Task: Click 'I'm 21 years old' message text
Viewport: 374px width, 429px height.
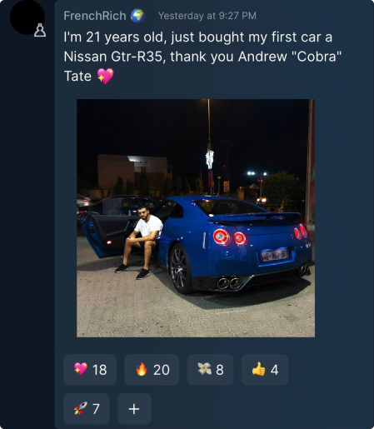Action: tap(115, 37)
